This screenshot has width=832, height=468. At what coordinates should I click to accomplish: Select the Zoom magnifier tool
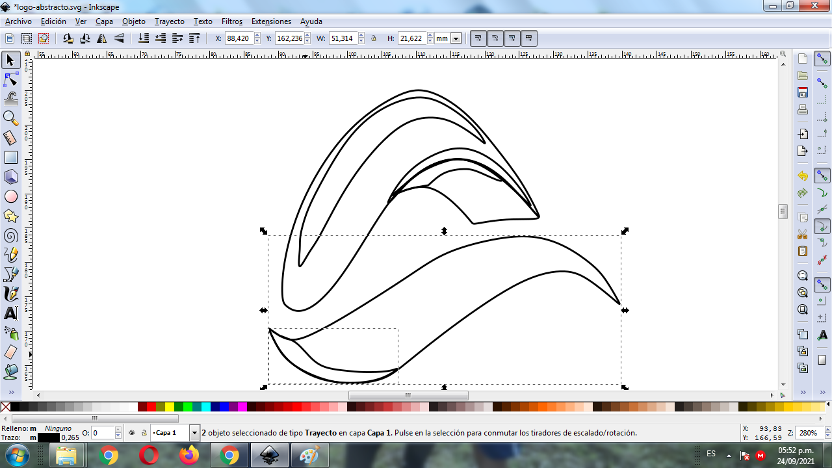[10, 118]
